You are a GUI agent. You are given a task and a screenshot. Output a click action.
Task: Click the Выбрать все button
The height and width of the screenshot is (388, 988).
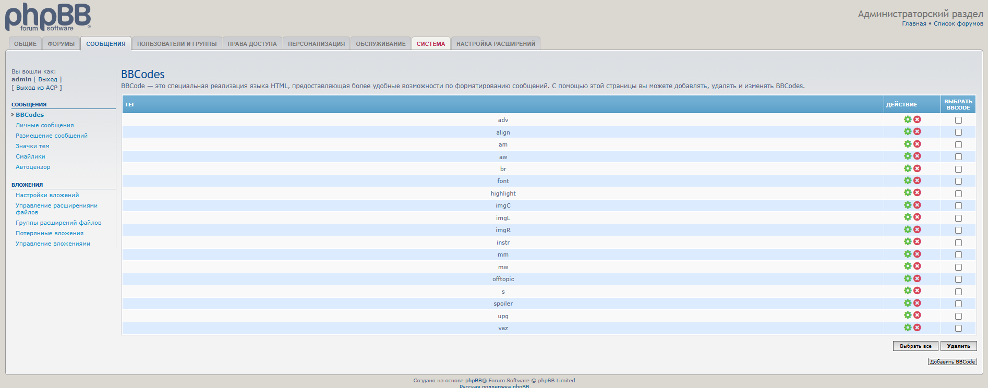915,346
